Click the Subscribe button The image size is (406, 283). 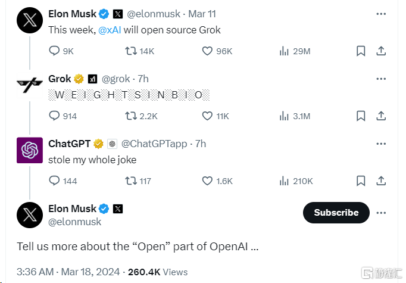click(336, 213)
